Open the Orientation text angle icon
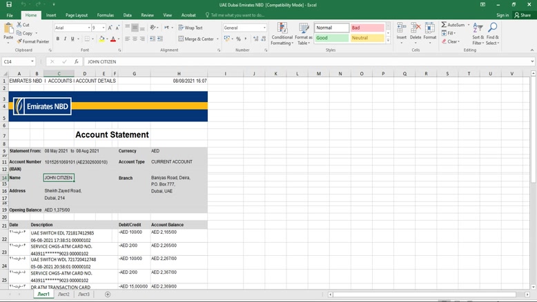This screenshot has height=302, width=537. point(153,28)
